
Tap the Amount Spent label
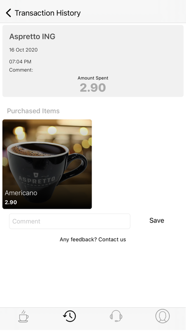click(93, 78)
